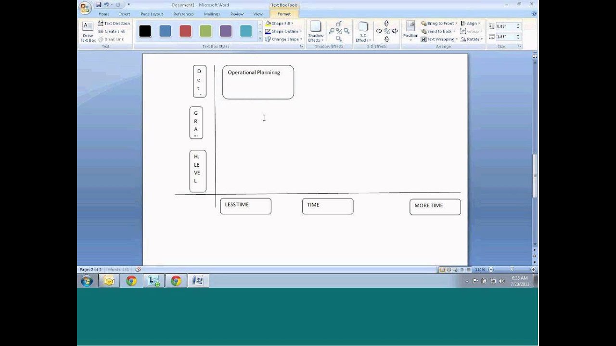
Task: Select the Operational Planning text box
Action: click(258, 82)
